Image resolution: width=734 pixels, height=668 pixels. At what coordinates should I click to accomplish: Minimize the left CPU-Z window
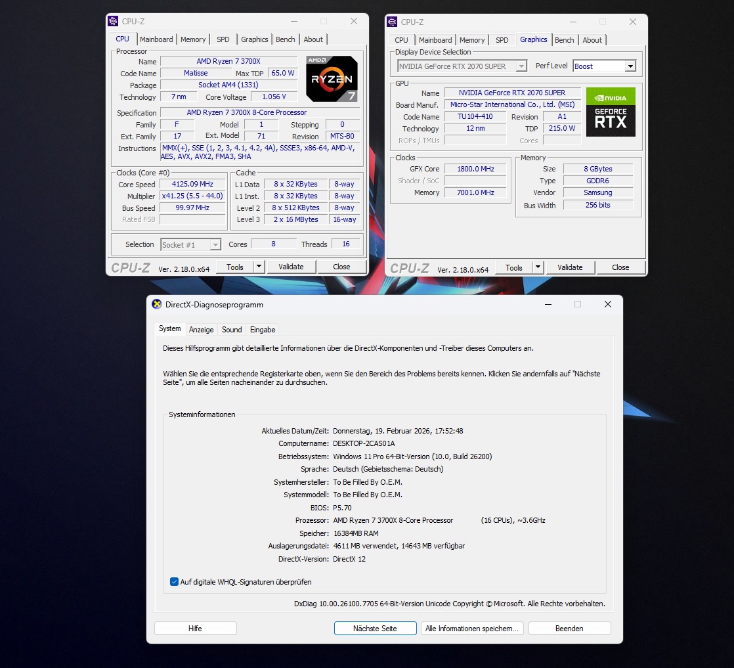click(x=293, y=22)
